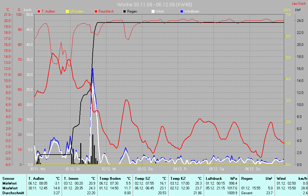Click the 'Temp Boden' column header
308x196 pixels.
110,179
